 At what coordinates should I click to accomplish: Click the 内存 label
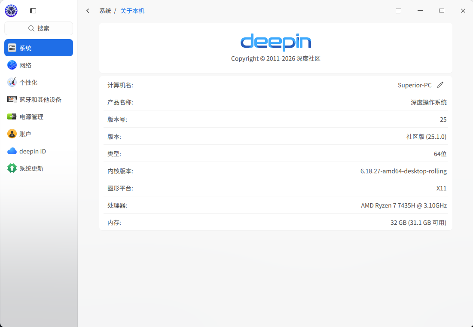114,223
